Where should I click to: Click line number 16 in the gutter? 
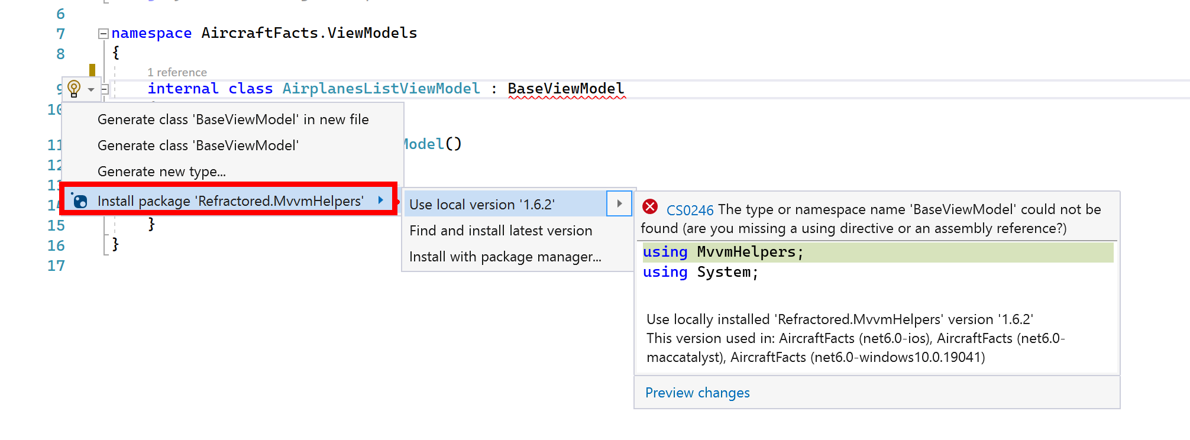(56, 245)
